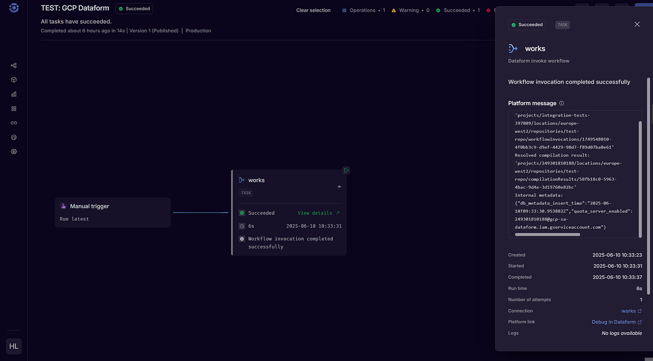Click 'Completed about 6 hours ago in 14s'
This screenshot has height=361, width=653.
(x=83, y=31)
